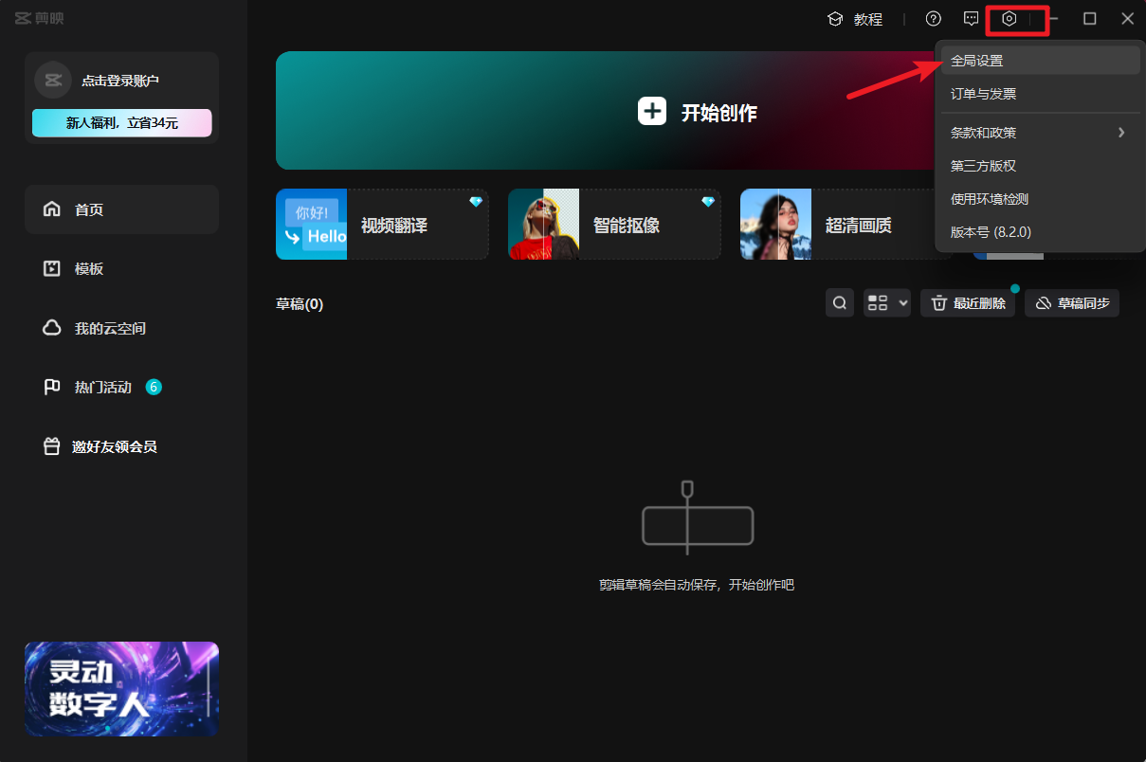Viewport: 1146px width, 762px height.
Task: Open the settings hexagon icon in title bar
Action: click(1010, 19)
